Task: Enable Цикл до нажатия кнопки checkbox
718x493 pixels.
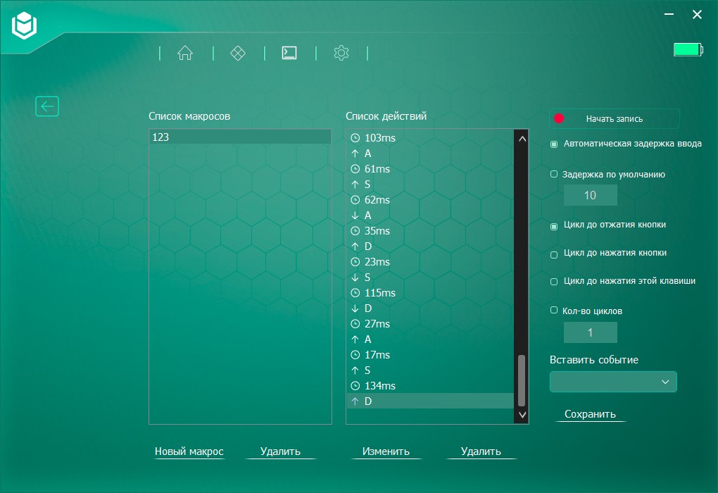Action: (553, 255)
